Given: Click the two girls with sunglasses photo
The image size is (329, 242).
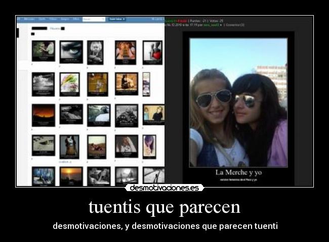Looking at the screenshot, I should pyautogui.click(x=238, y=103).
